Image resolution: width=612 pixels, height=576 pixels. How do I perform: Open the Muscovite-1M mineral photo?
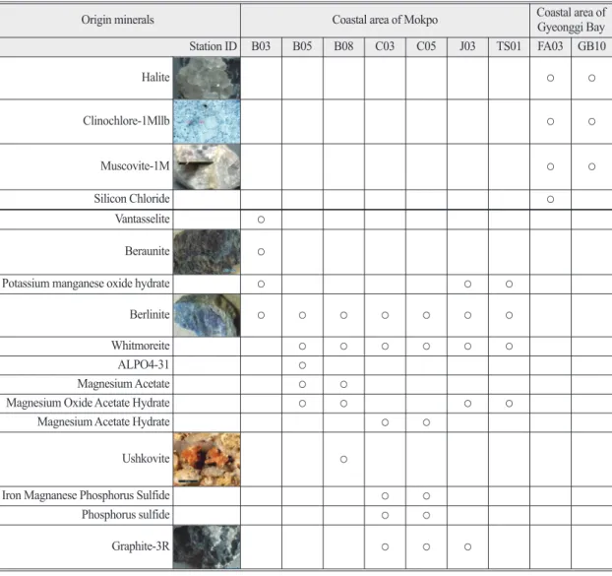pyautogui.click(x=207, y=166)
